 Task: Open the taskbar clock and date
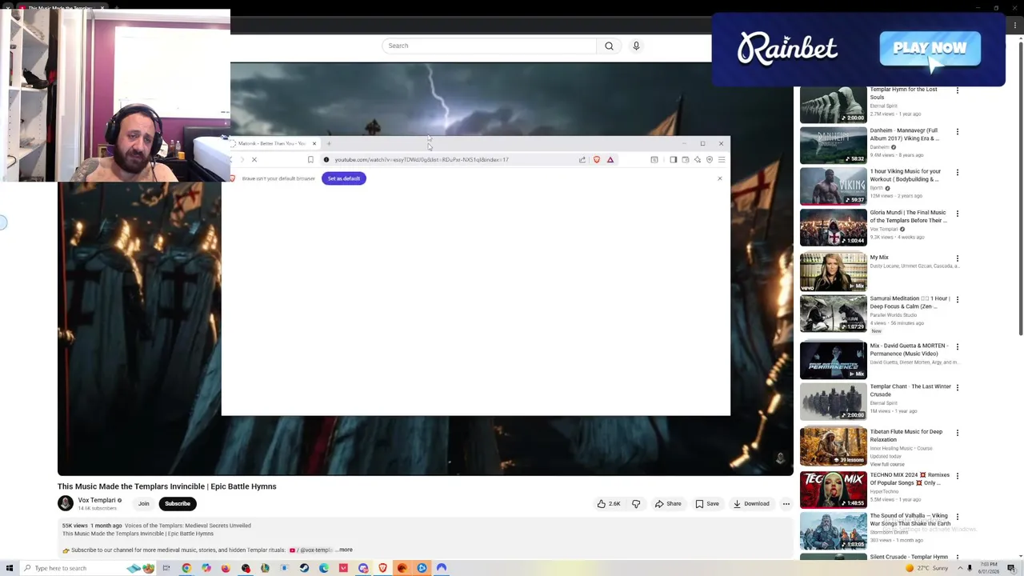pos(989,568)
